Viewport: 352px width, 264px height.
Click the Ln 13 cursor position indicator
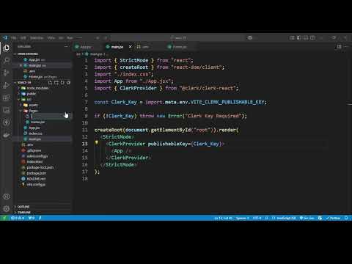pyautogui.click(x=224, y=218)
